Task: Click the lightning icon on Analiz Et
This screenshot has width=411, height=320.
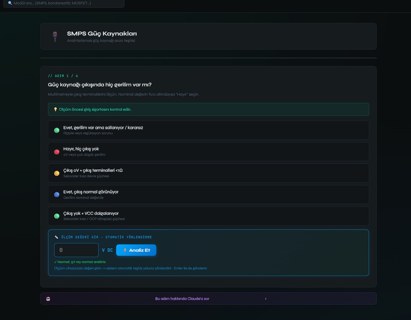Action: pos(125,250)
